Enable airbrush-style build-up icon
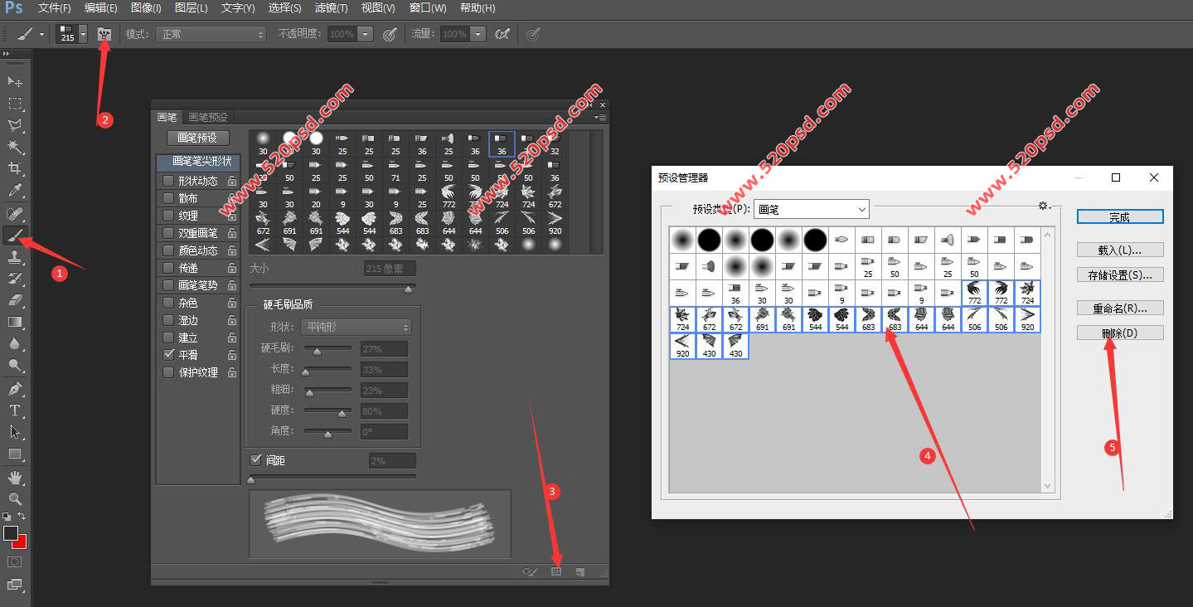 pyautogui.click(x=502, y=34)
